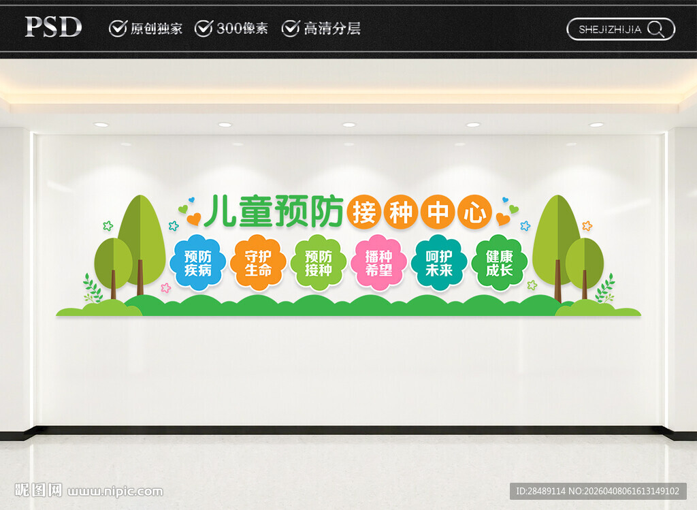The image size is (697, 510).
Task: Toggle the checkmark next to 原创独家
Action: click(x=117, y=29)
